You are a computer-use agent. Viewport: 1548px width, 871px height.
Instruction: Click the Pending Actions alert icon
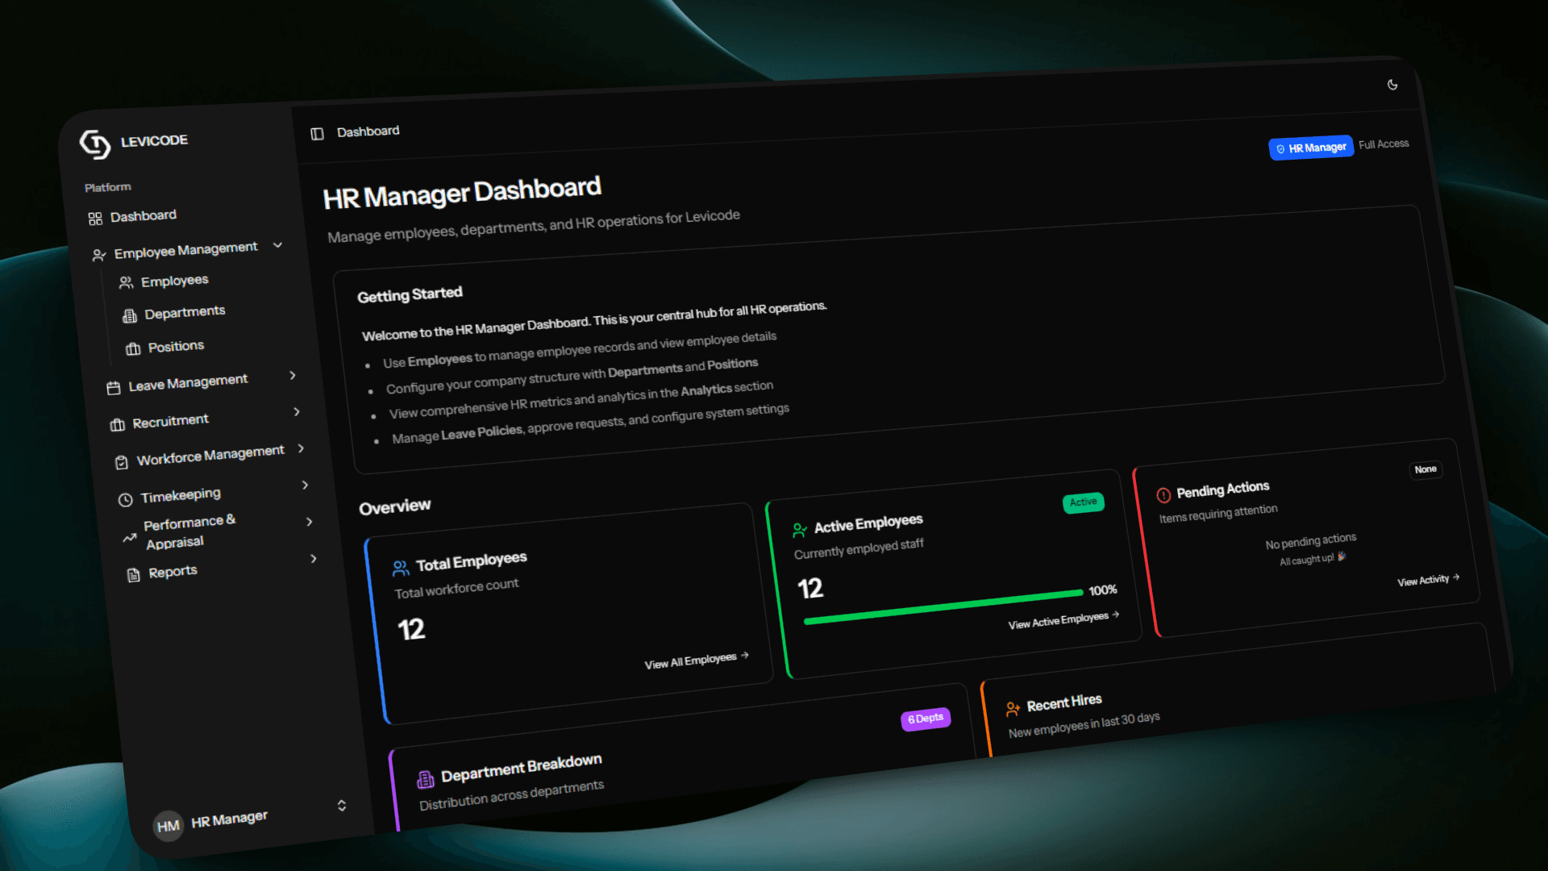coord(1163,495)
